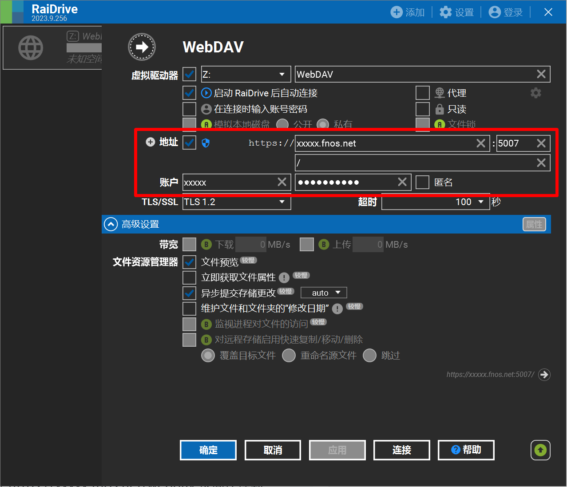Enable 在连接时输入账号密码 checkbox

tap(190, 109)
